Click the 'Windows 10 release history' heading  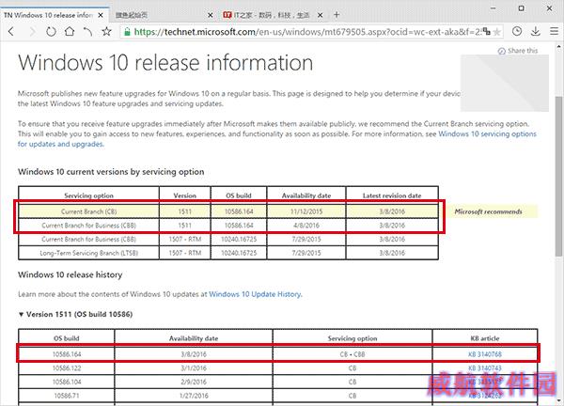(x=70, y=274)
